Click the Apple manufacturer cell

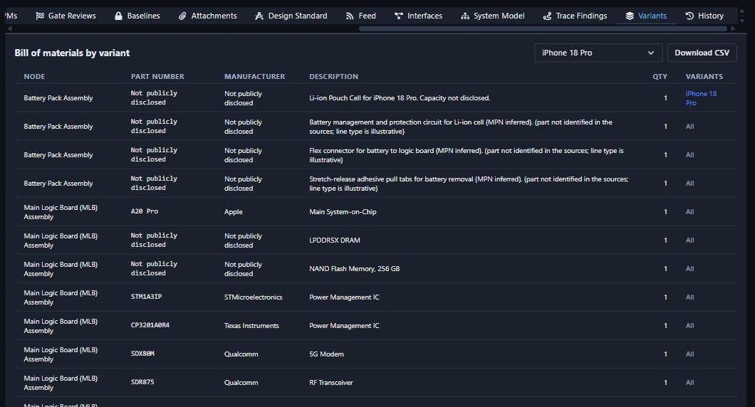tap(234, 211)
